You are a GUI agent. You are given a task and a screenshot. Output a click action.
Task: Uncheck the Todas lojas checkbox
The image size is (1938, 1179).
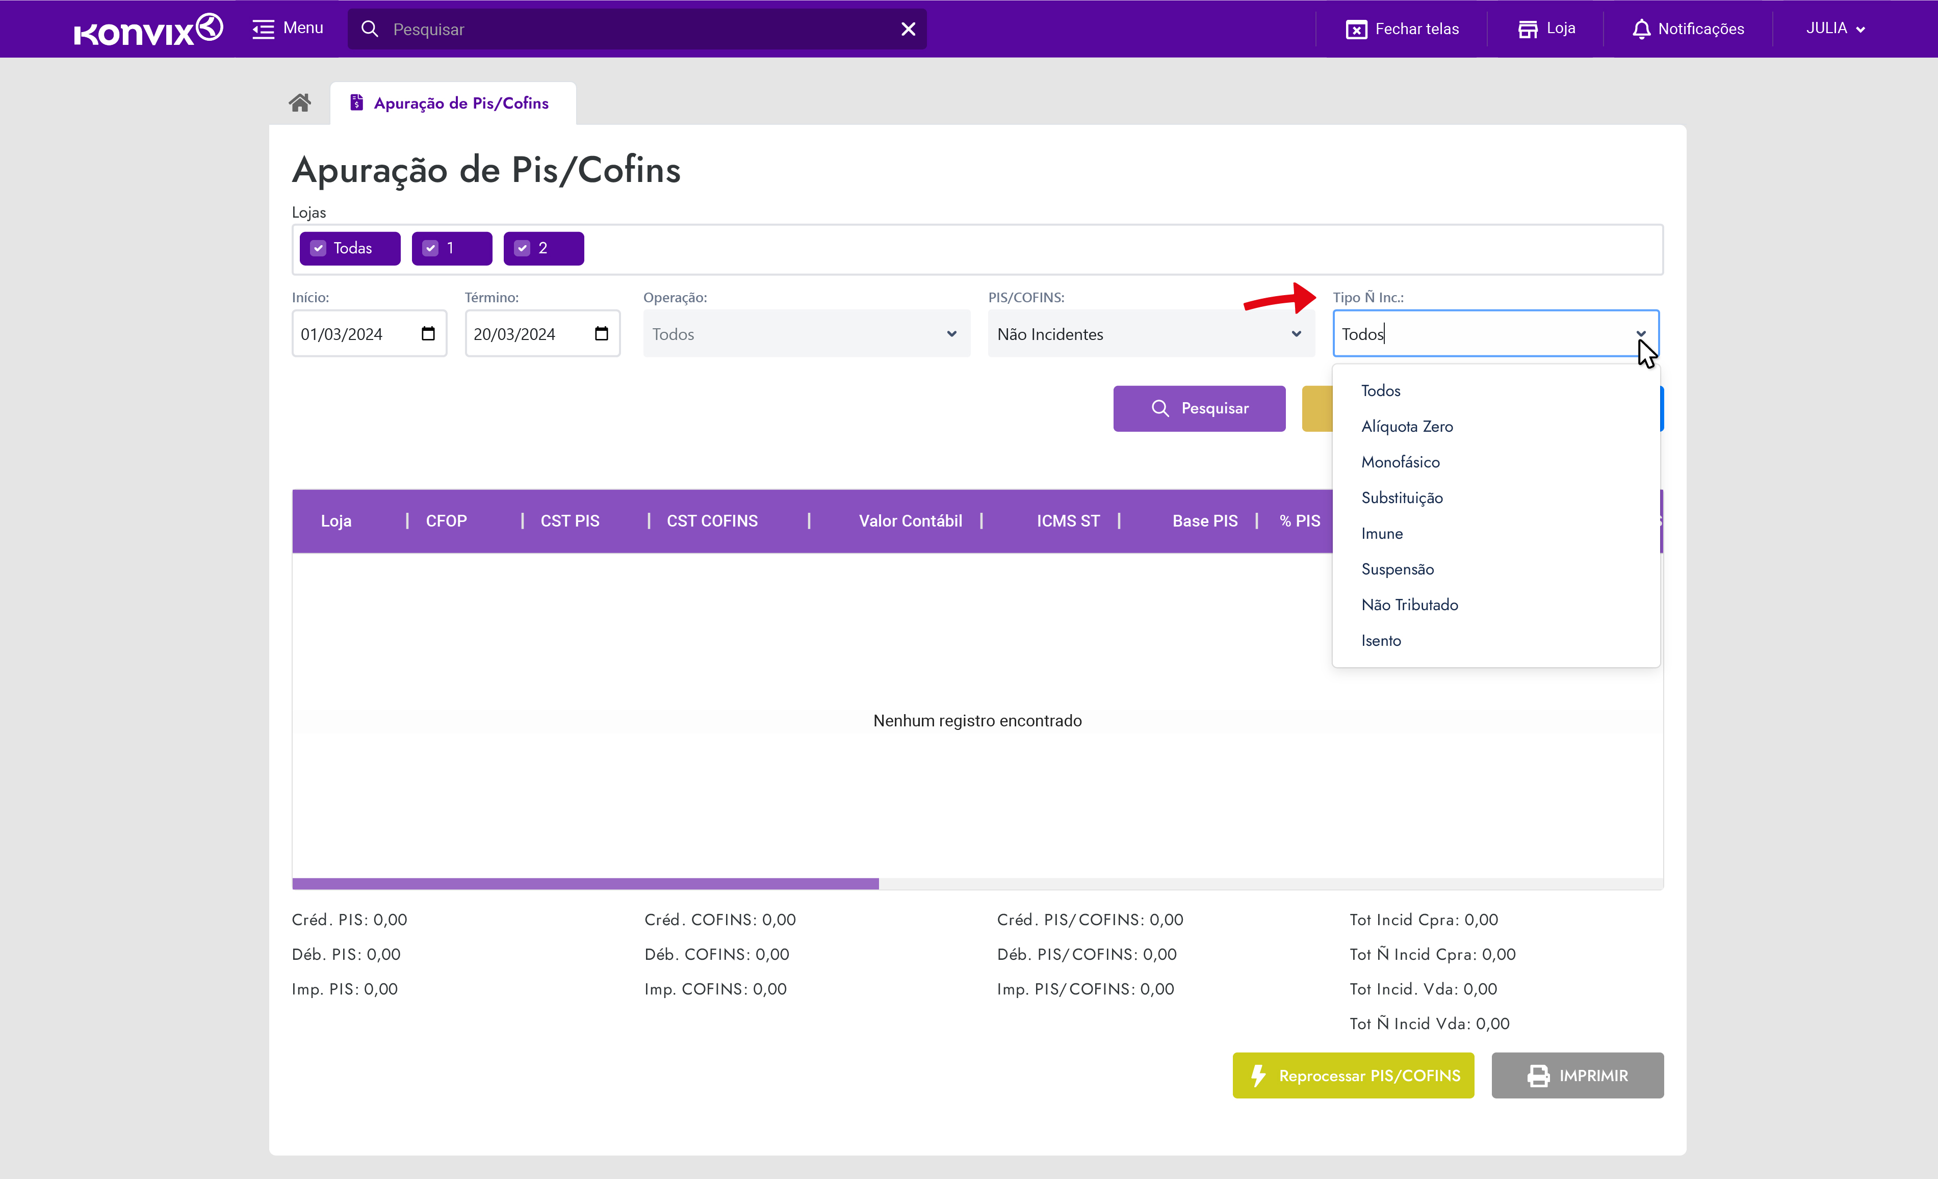pyautogui.click(x=319, y=249)
